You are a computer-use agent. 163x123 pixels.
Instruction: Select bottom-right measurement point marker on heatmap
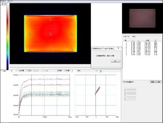pos(72,49)
